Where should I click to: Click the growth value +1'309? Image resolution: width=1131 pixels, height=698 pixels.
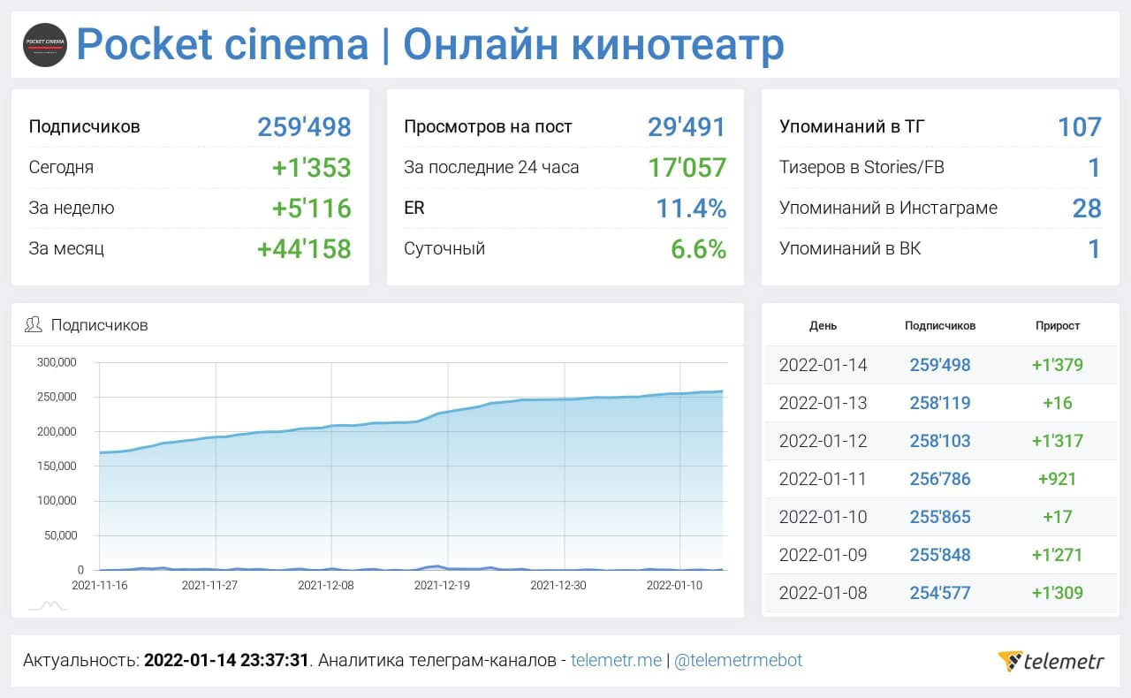coord(1058,593)
